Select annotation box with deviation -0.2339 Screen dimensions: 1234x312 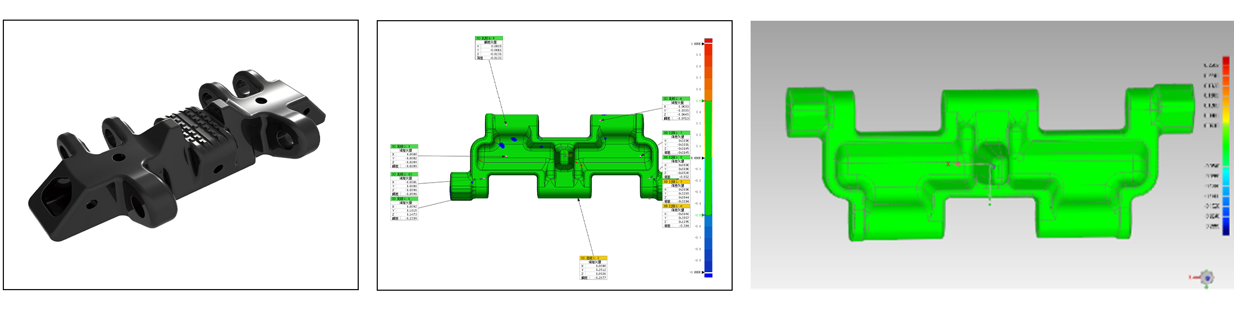404,209
